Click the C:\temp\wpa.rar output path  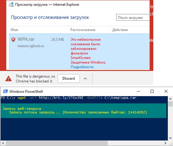pos(120,98)
